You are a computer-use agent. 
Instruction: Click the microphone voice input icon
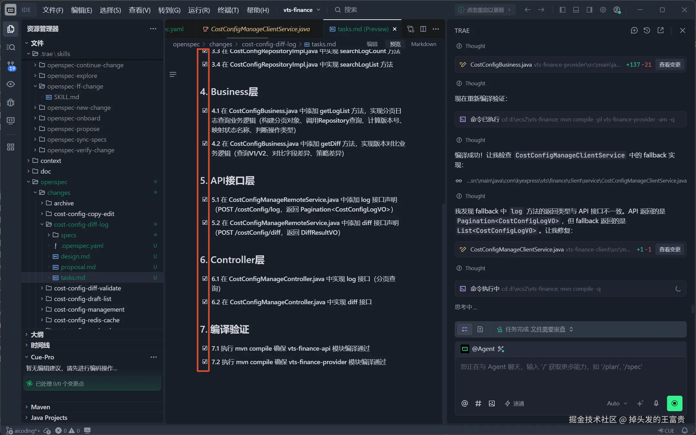[x=656, y=403]
